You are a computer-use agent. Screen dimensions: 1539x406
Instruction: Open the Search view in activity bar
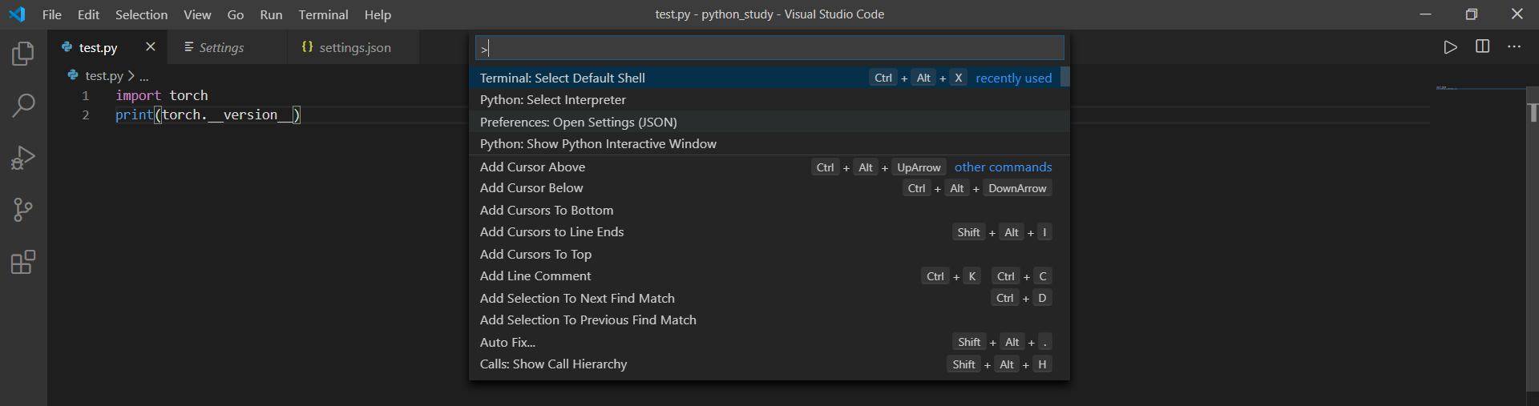pos(23,105)
